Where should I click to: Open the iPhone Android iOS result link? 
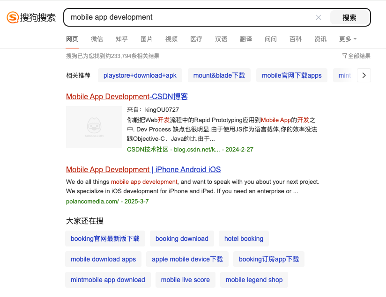tap(143, 169)
